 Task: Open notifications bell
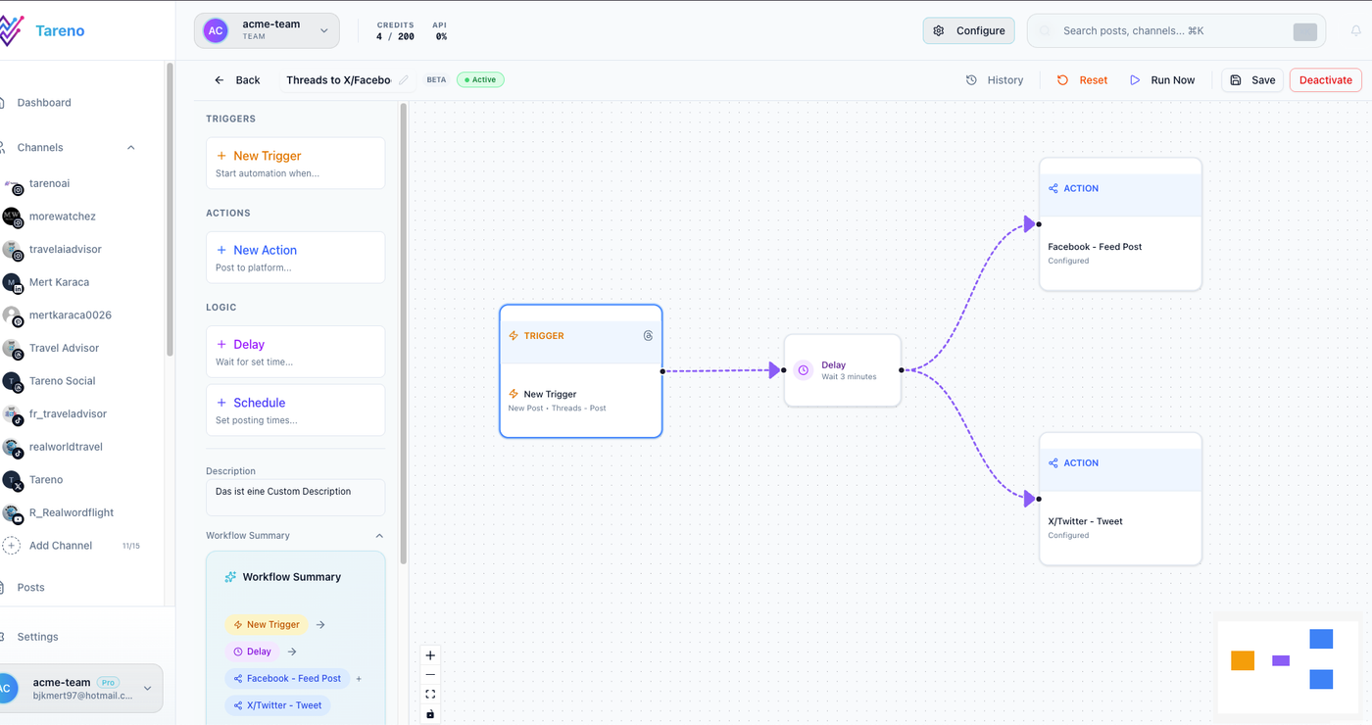click(1356, 31)
